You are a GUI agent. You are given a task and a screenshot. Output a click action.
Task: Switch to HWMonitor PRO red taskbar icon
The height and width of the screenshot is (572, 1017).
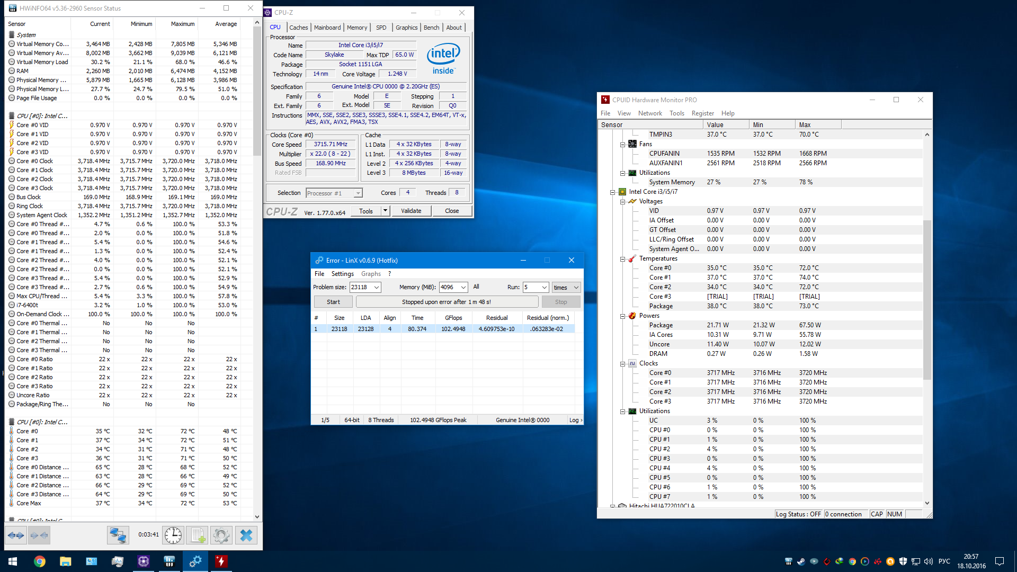tap(221, 561)
